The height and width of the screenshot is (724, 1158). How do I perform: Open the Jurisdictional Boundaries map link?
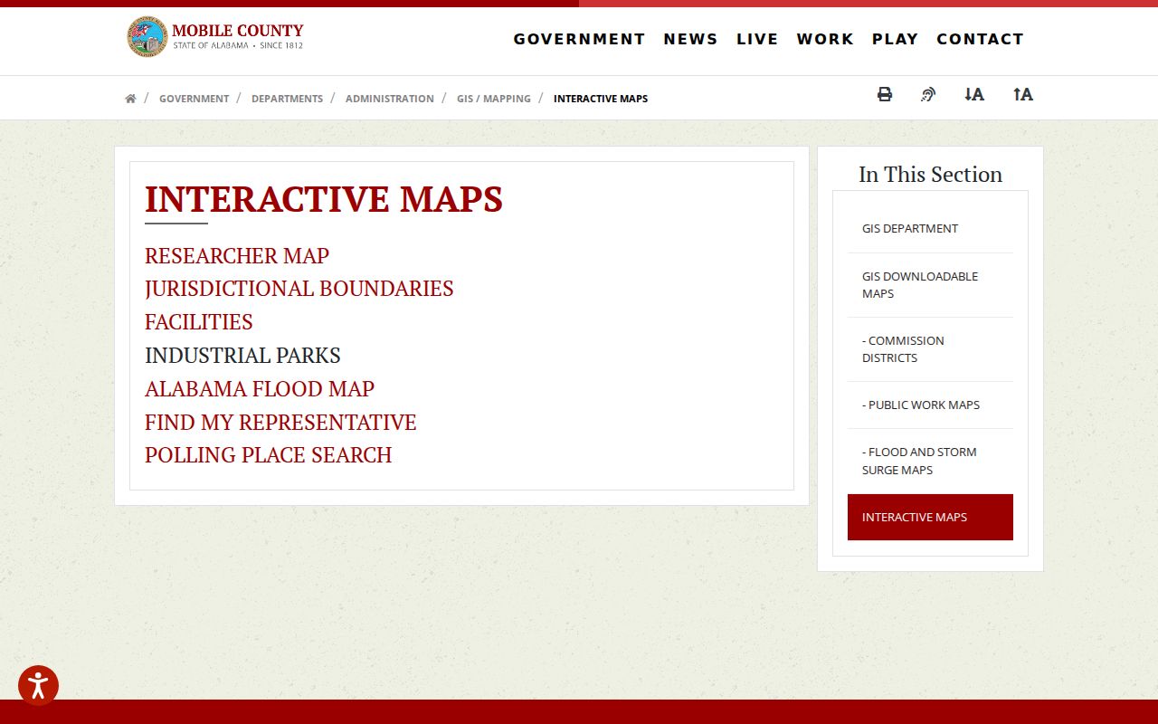click(299, 289)
